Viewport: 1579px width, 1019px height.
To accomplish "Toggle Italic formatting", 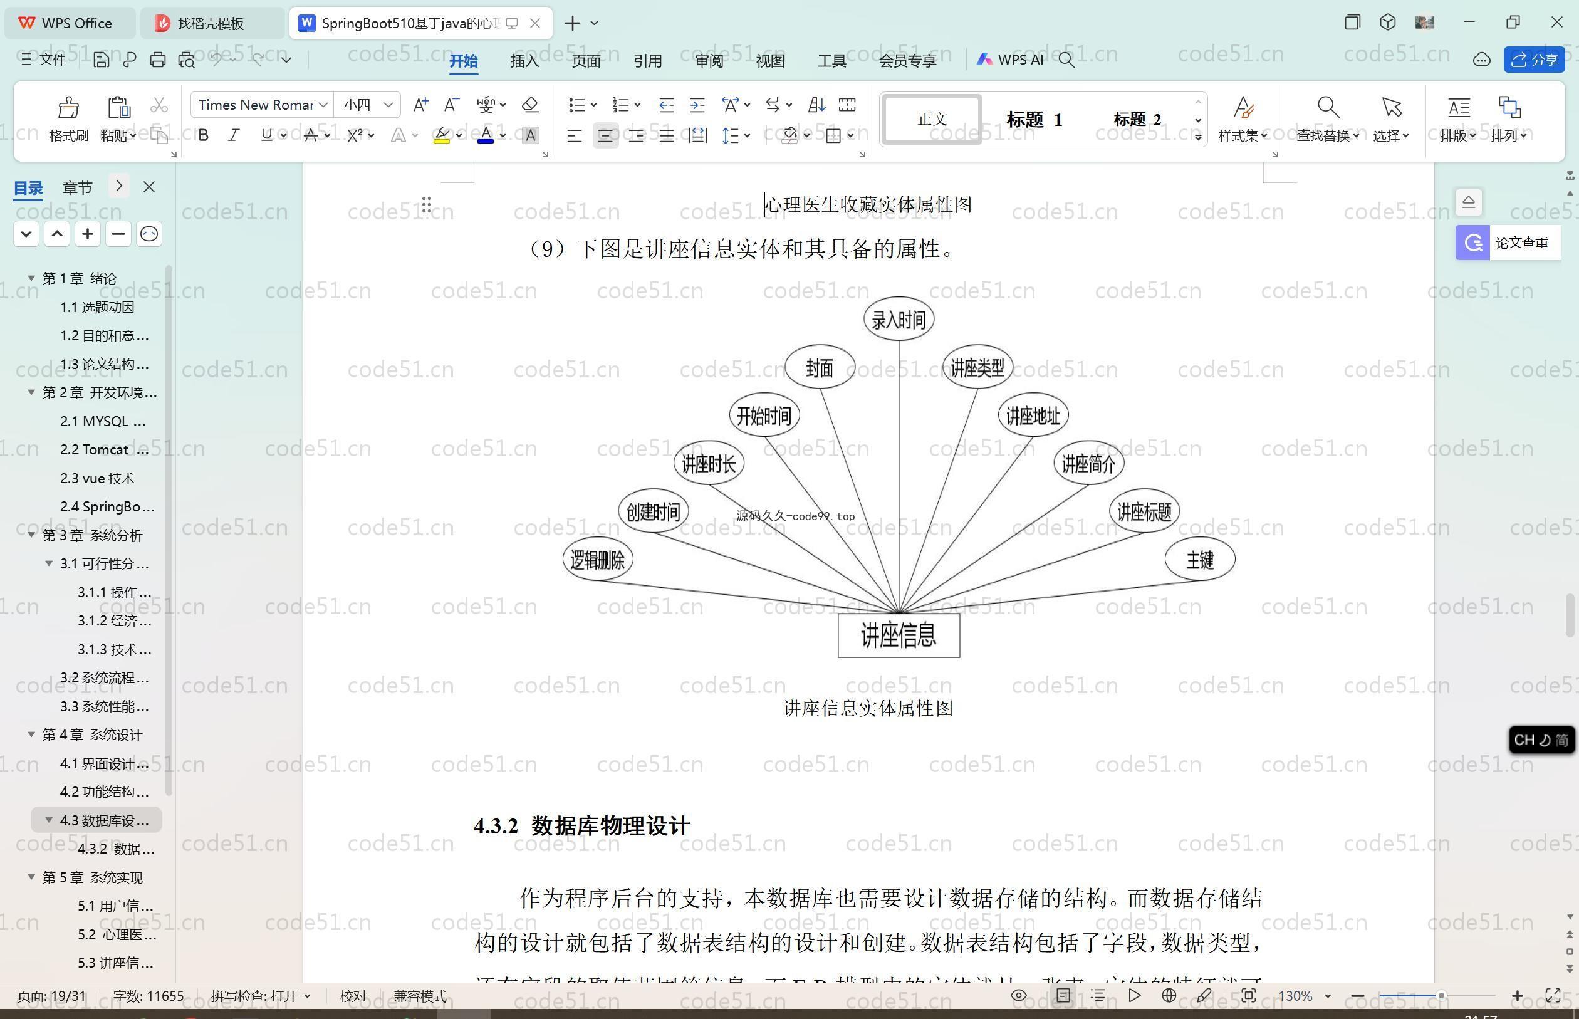I will (234, 135).
